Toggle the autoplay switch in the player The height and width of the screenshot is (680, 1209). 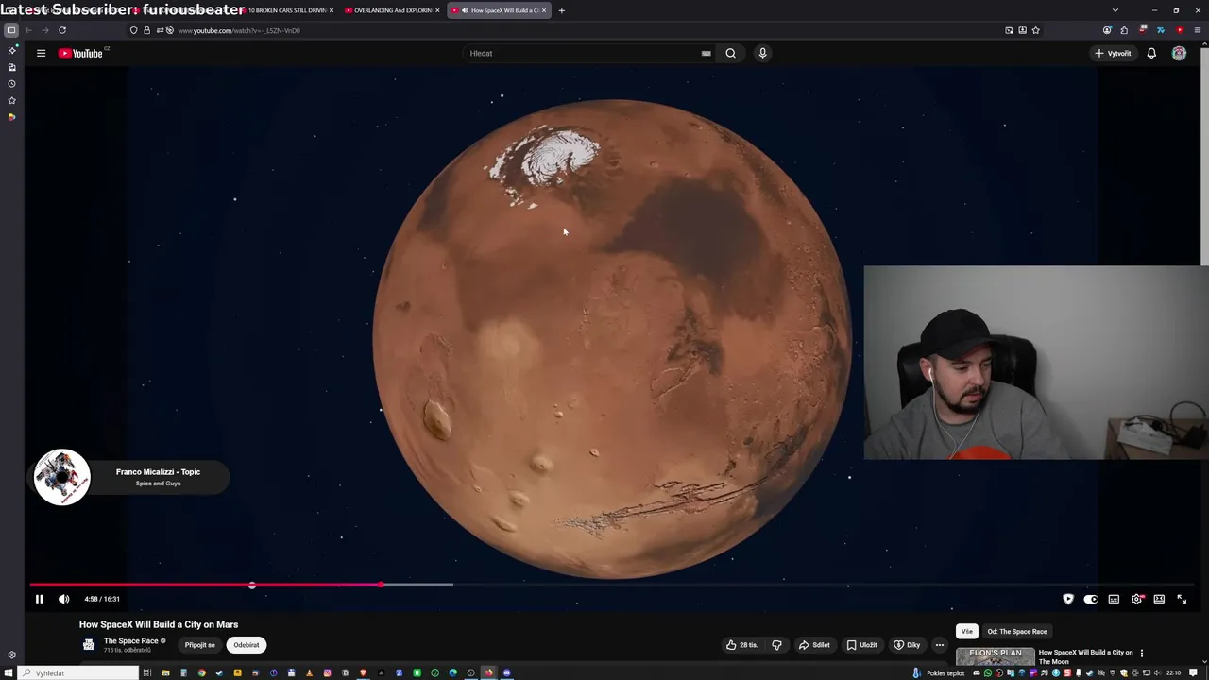[x=1091, y=599]
